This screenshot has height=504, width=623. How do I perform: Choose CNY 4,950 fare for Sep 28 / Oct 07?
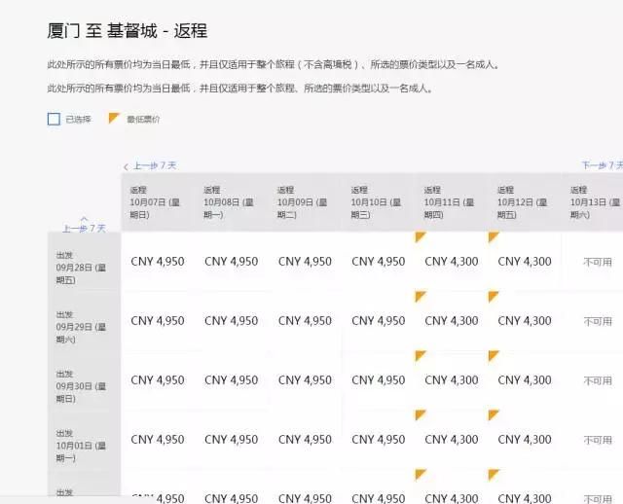[x=158, y=262]
